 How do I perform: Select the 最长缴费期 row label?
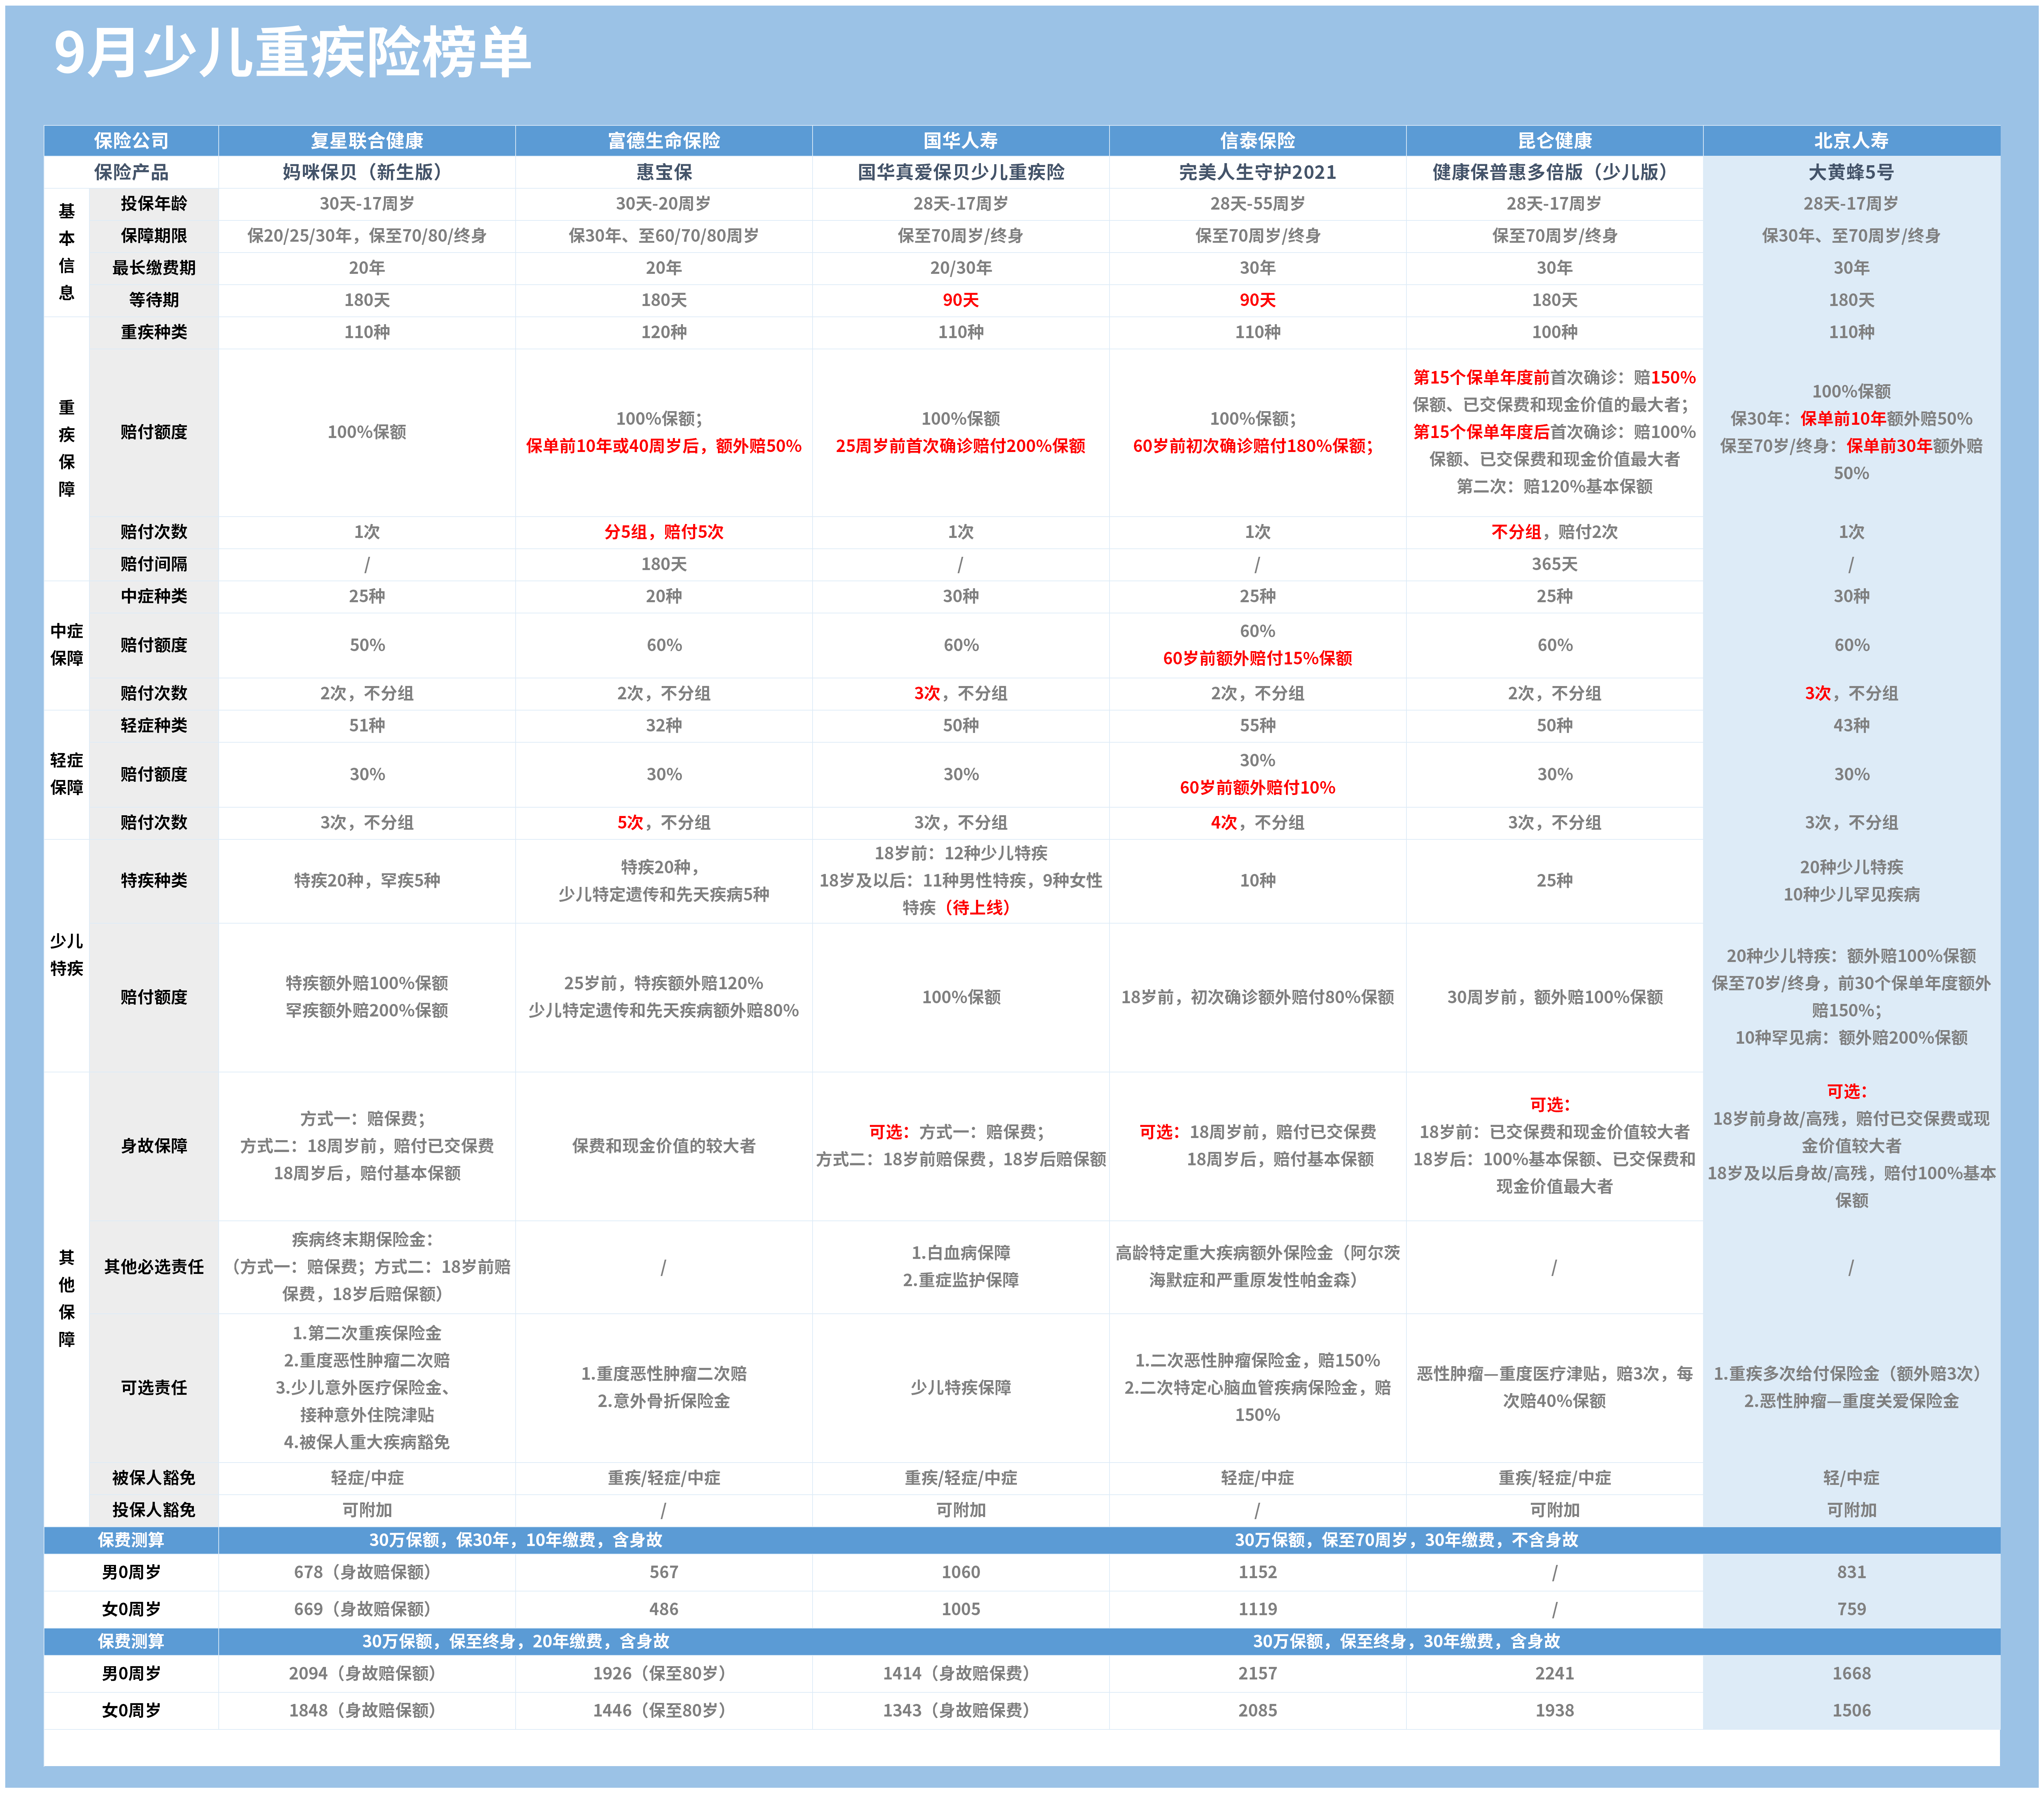pos(154,268)
